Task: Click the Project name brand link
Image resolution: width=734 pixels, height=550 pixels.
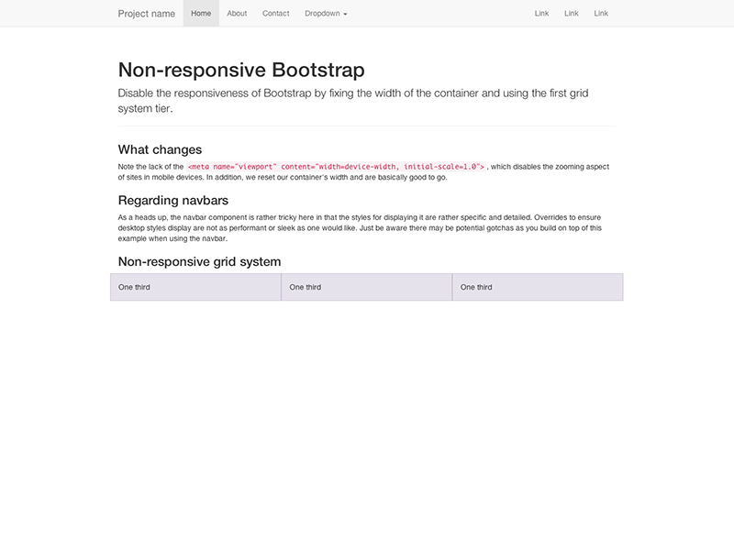Action: tap(146, 14)
